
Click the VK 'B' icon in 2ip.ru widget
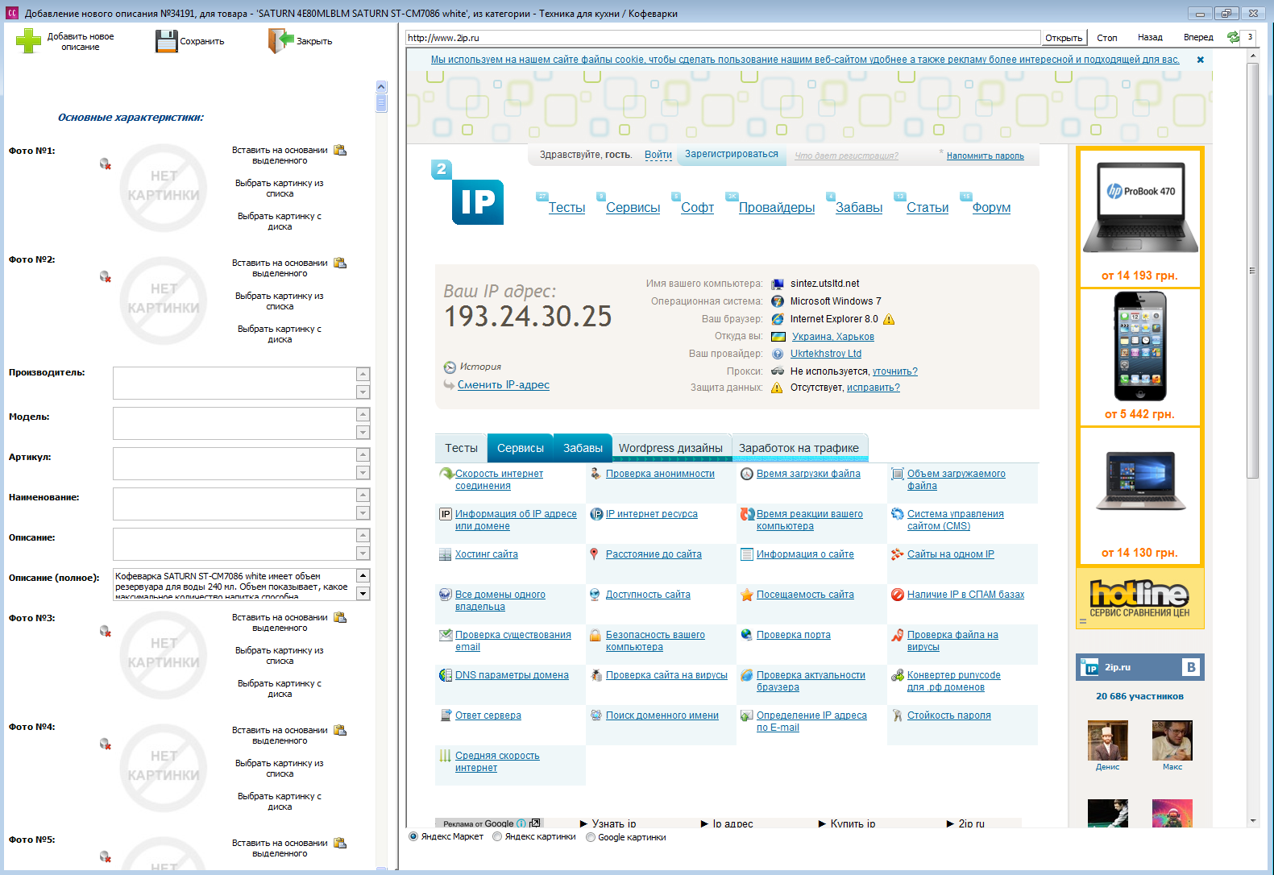(x=1191, y=667)
